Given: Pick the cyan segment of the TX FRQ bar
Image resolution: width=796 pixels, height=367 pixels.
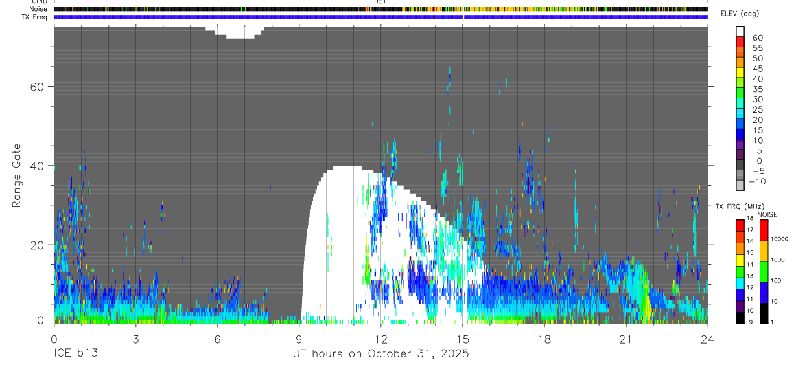Looking at the screenshot, I should point(740,284).
